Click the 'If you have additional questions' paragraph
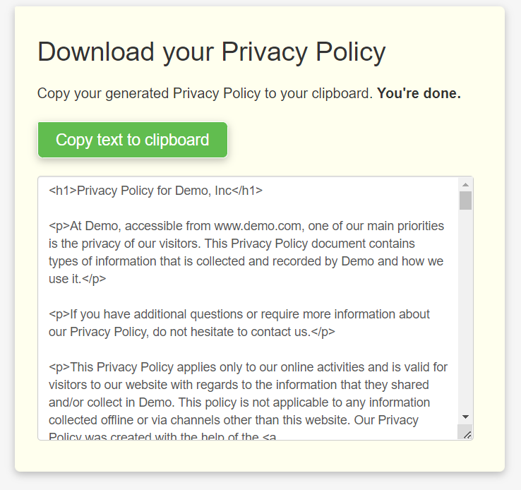Screen dimensions: 521x490 tap(239, 314)
